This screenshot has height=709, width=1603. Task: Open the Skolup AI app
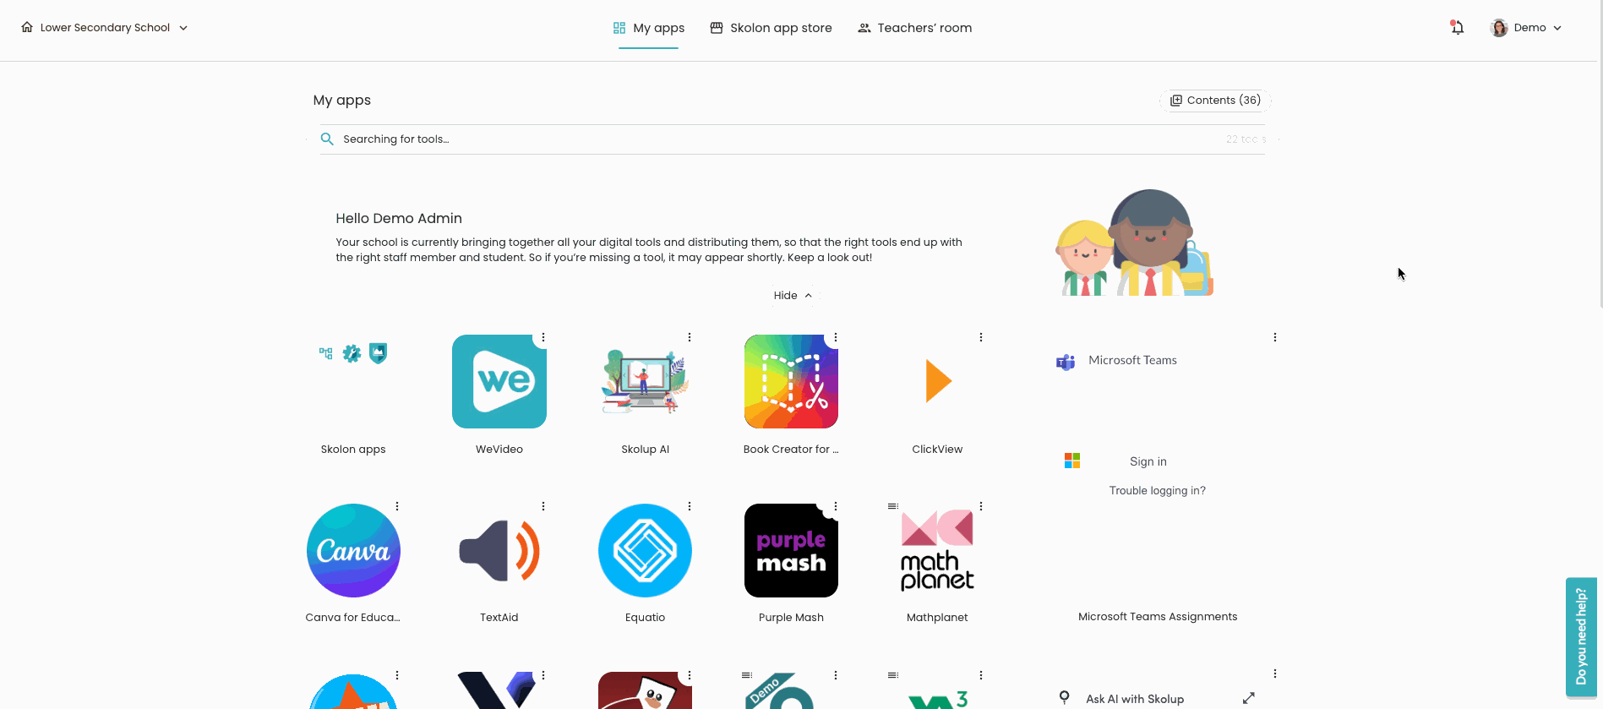(645, 381)
